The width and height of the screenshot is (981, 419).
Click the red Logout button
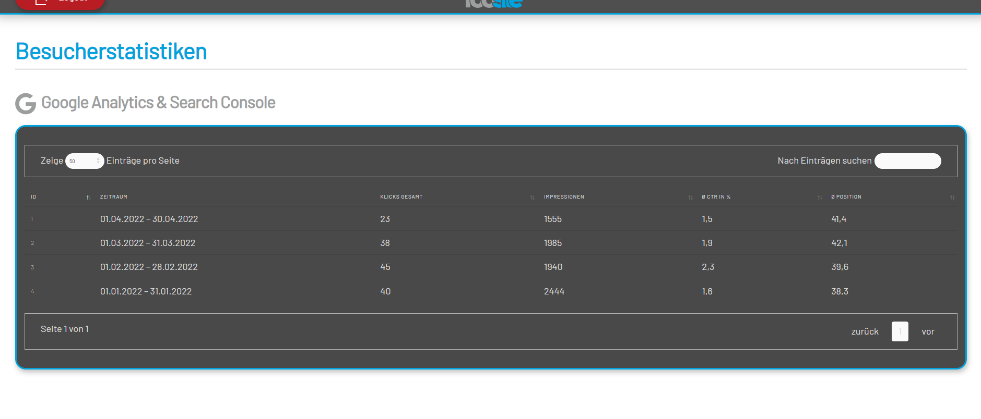pos(60,3)
